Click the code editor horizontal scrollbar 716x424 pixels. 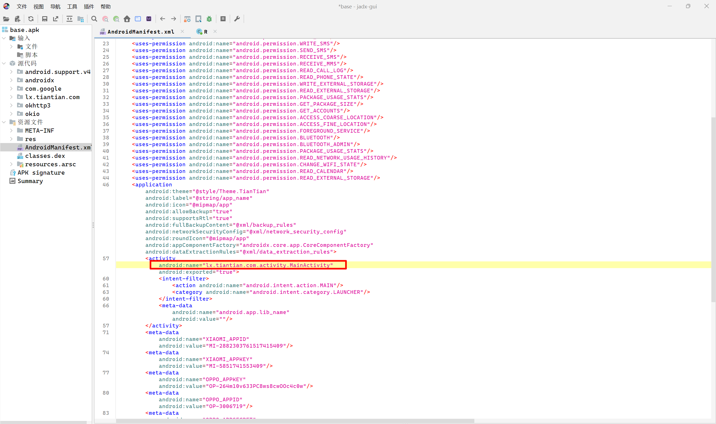point(295,421)
